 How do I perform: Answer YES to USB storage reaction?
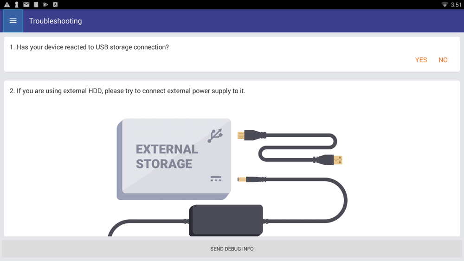pos(421,60)
